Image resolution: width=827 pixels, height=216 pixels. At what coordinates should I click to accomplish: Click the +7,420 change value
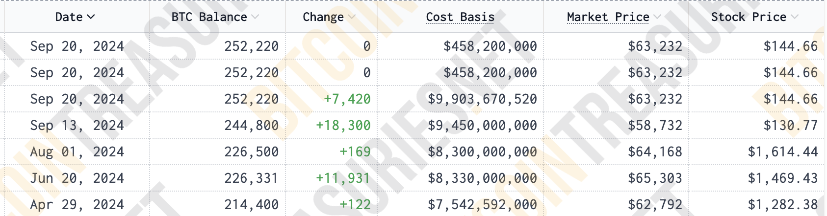(x=347, y=99)
